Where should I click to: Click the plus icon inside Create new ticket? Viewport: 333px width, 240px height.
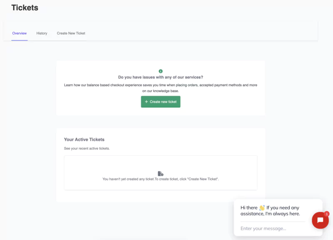tap(147, 101)
